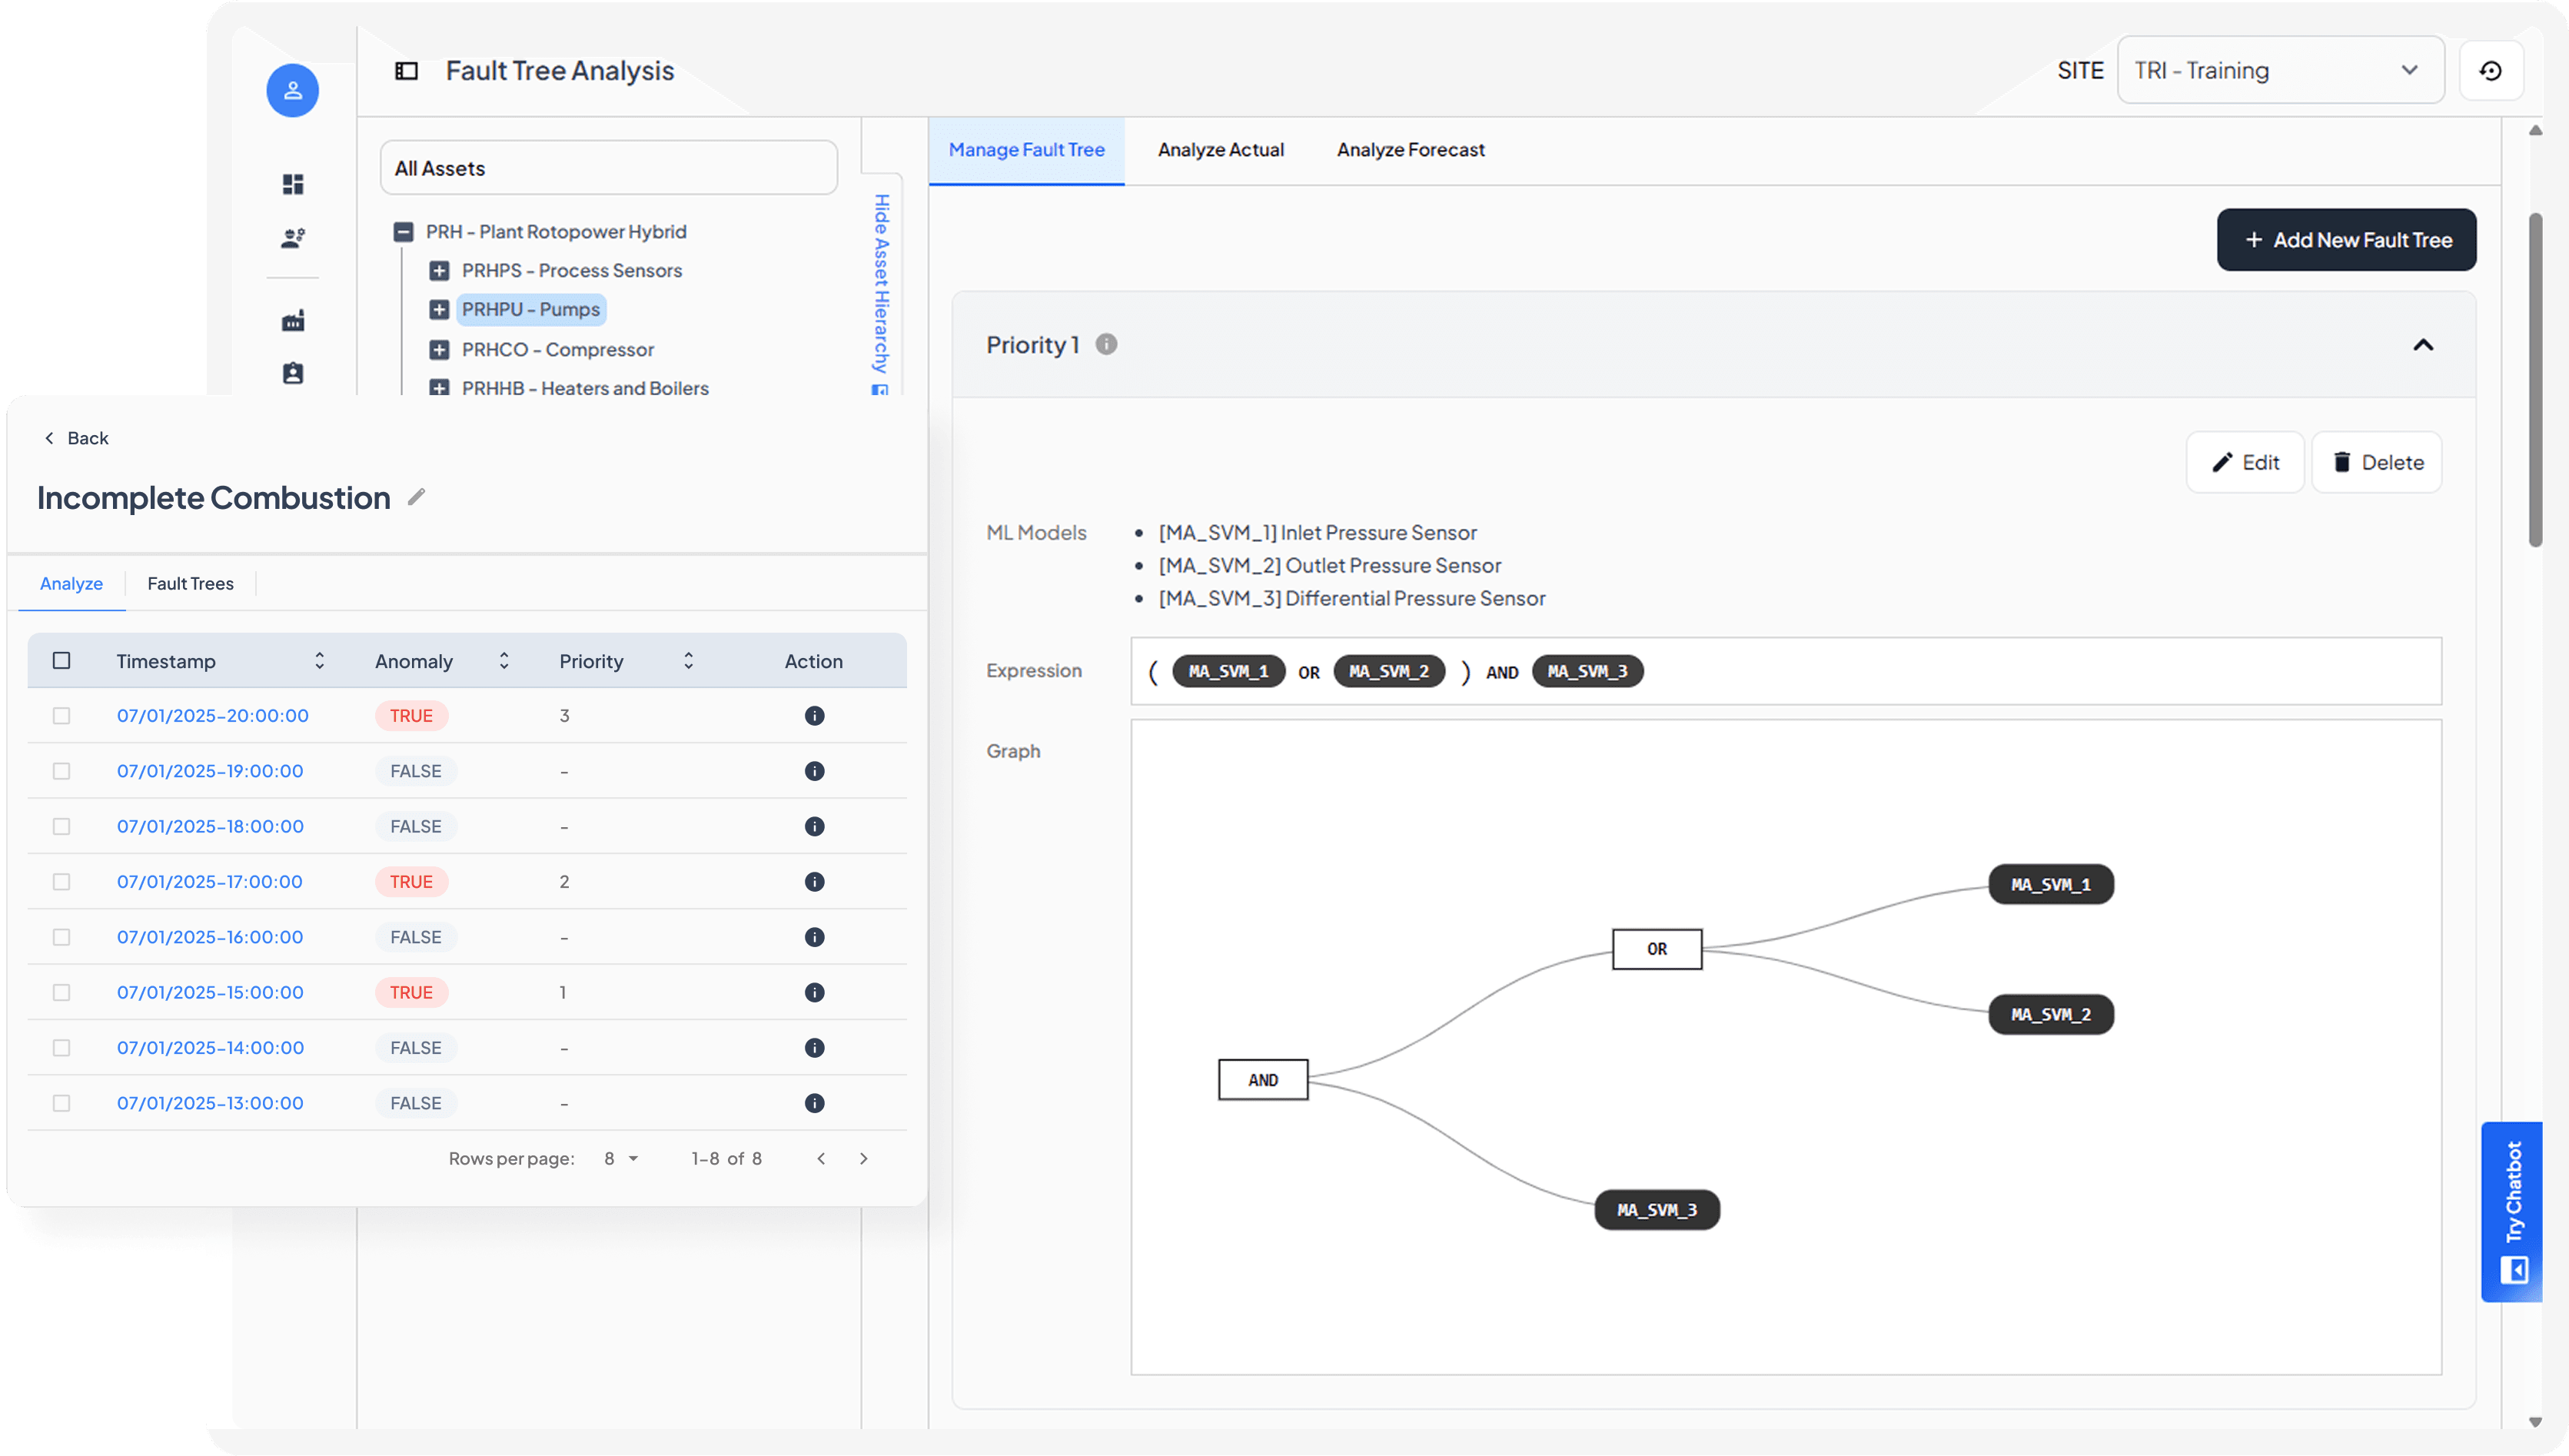Viewport: 2569px width, 1456px height.
Task: Click the users group icon in sidebar
Action: coord(293,238)
